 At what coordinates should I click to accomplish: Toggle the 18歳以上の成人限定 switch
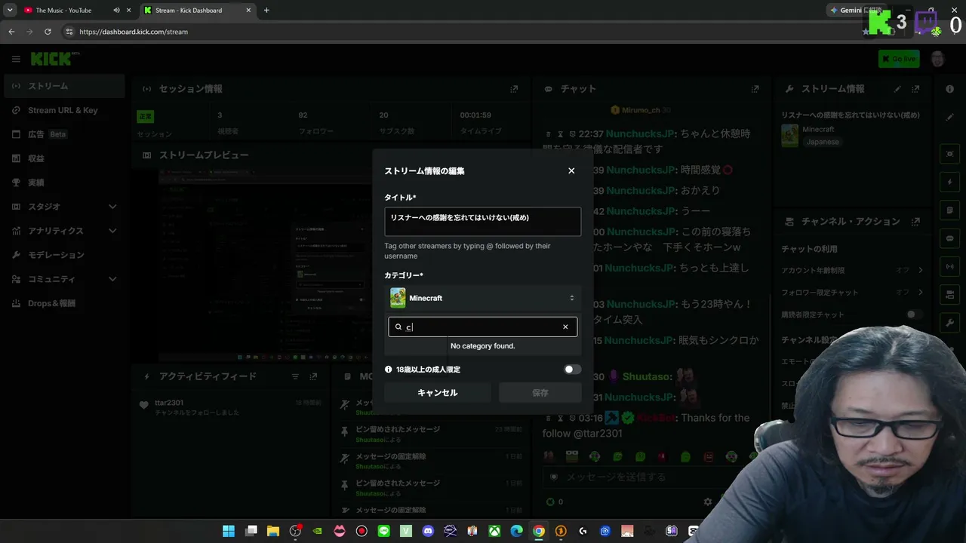tap(573, 370)
